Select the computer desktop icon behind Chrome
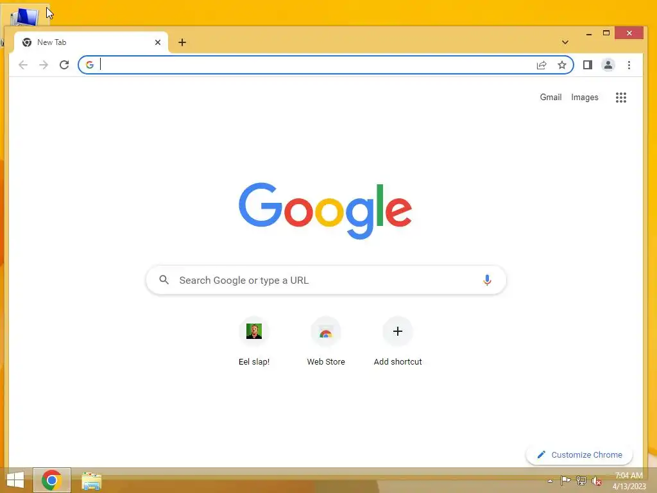This screenshot has width=657, height=493. (x=24, y=17)
